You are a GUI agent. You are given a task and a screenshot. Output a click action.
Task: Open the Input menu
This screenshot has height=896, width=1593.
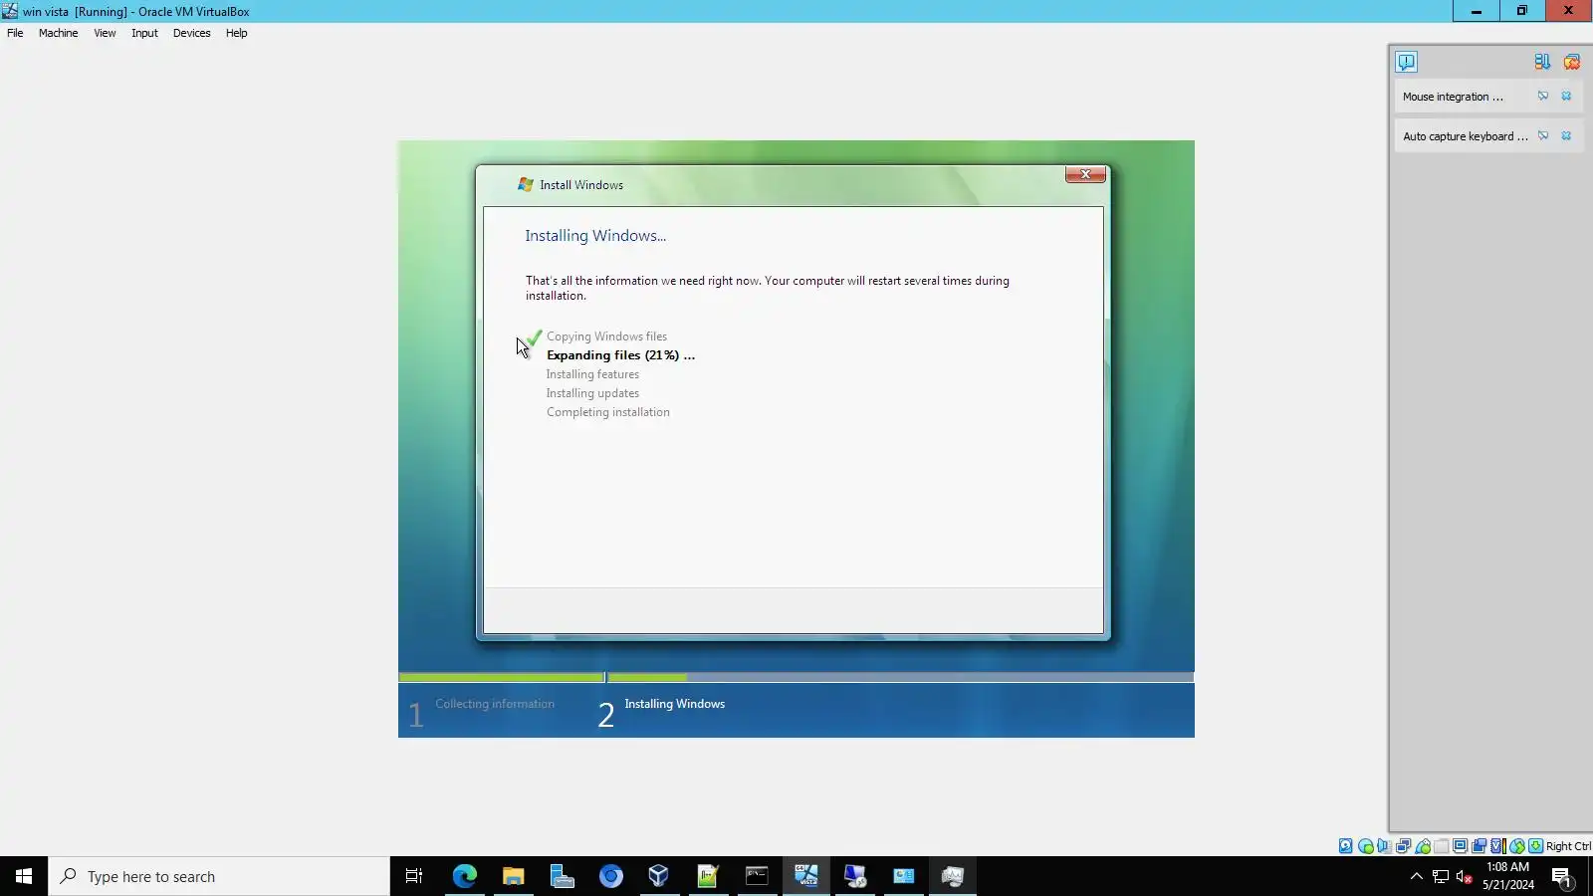144,33
